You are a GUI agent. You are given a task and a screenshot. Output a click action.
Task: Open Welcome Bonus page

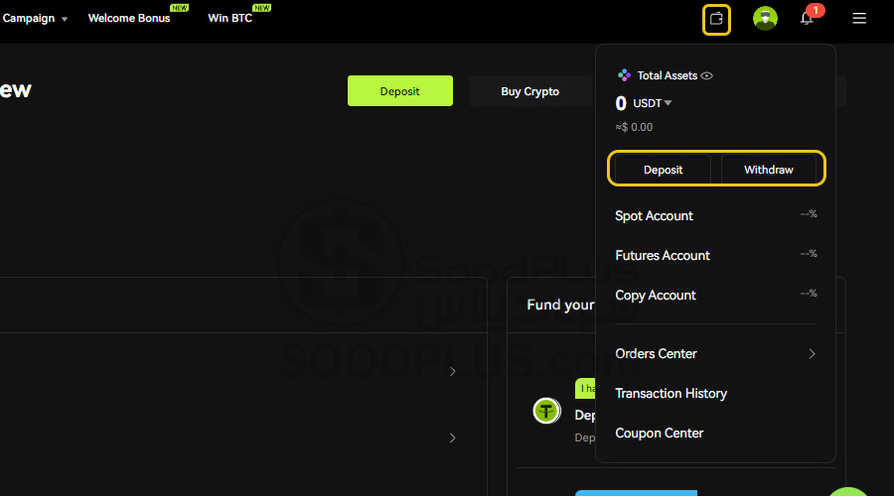click(x=129, y=19)
